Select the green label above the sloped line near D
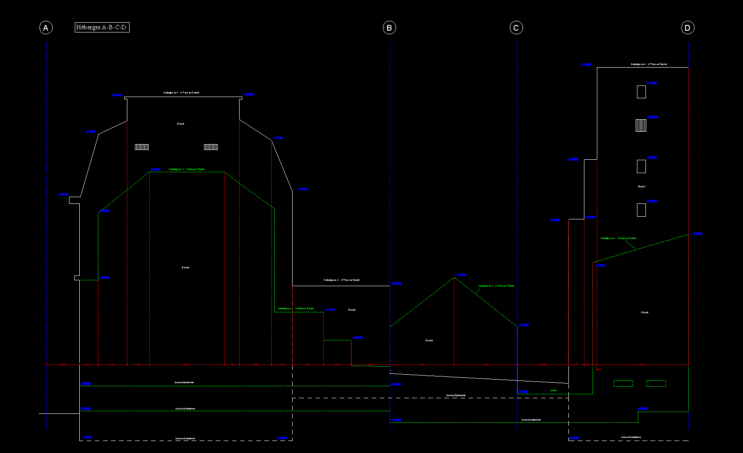743x453 pixels. pyautogui.click(x=618, y=238)
